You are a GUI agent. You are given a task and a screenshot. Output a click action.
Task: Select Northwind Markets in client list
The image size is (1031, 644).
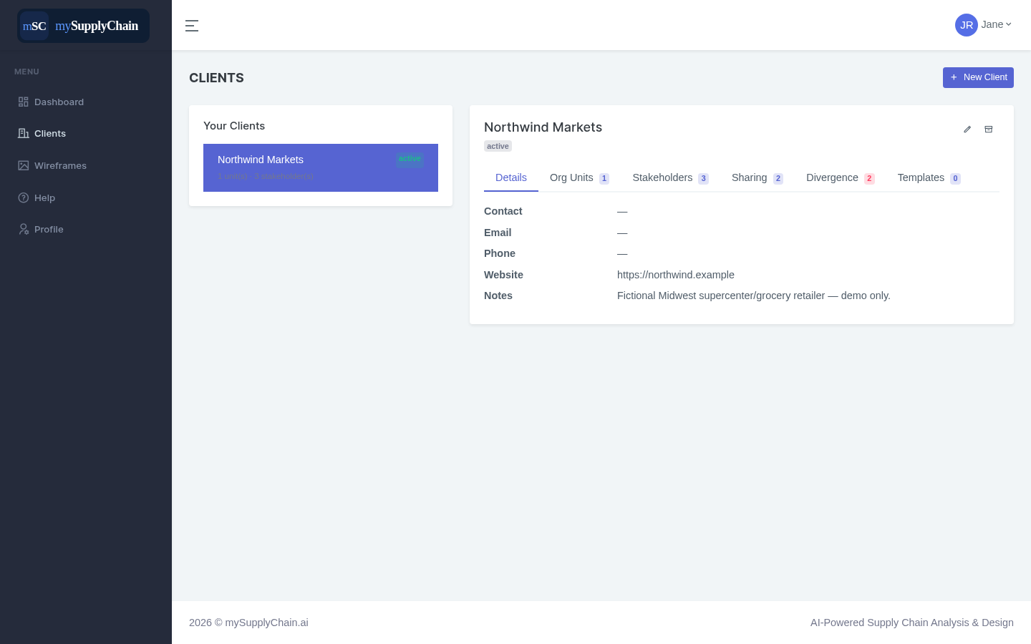321,167
